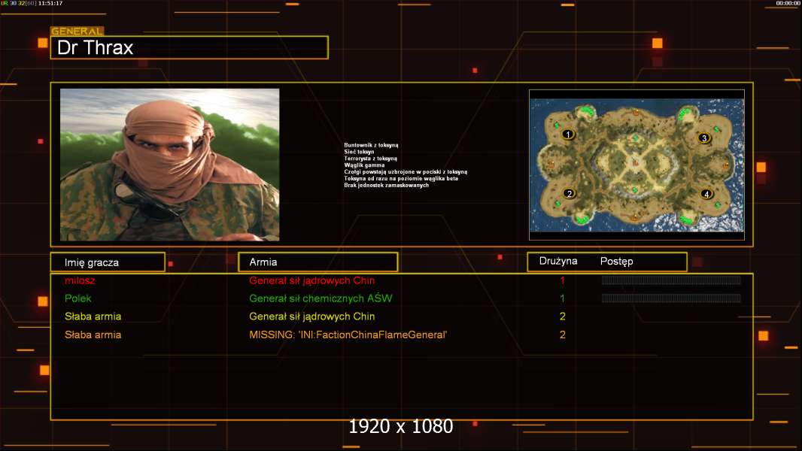Viewport: 802px width, 451px height.
Task: Select the Postęp column header
Action: pyautogui.click(x=616, y=261)
